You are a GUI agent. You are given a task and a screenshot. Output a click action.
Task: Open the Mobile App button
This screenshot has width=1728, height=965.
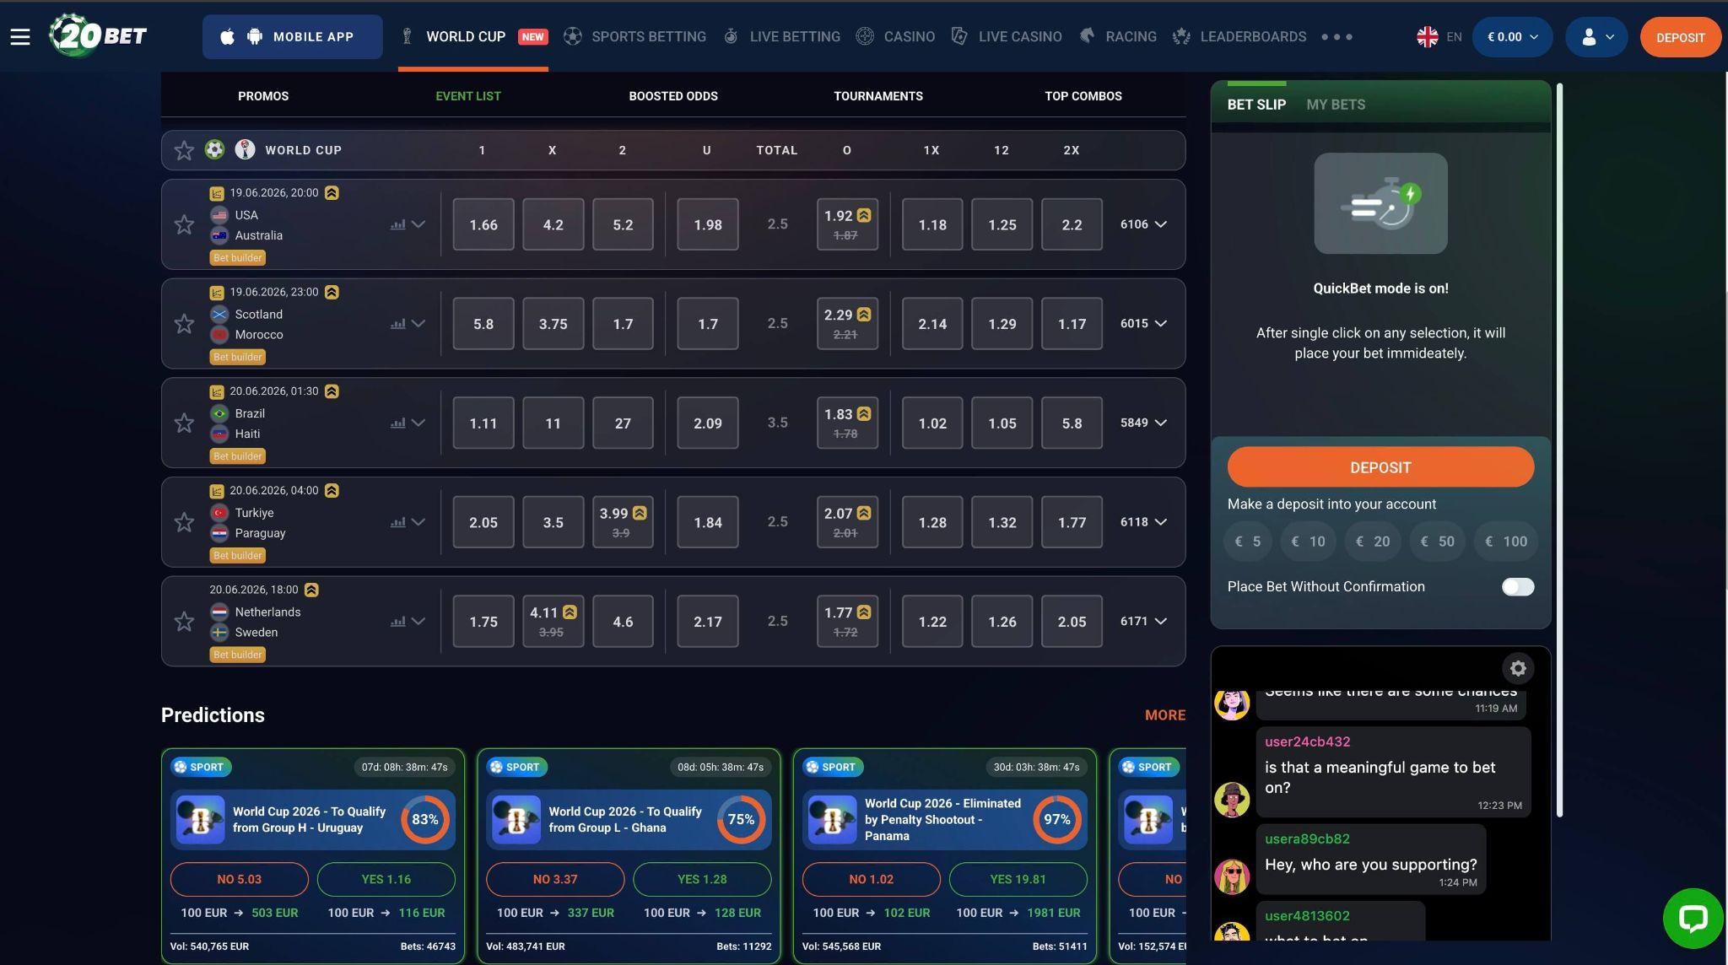point(292,37)
